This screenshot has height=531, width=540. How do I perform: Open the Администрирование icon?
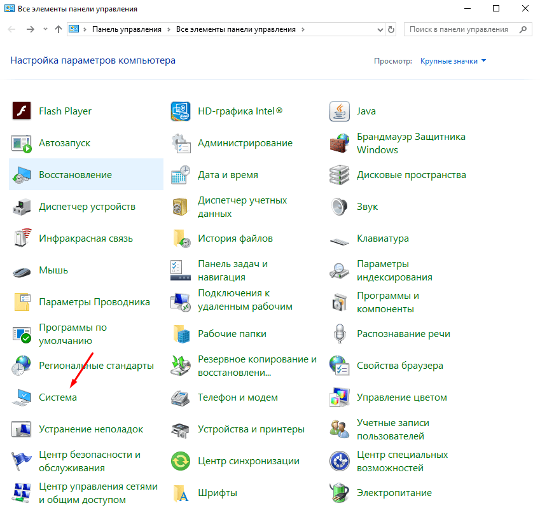181,143
